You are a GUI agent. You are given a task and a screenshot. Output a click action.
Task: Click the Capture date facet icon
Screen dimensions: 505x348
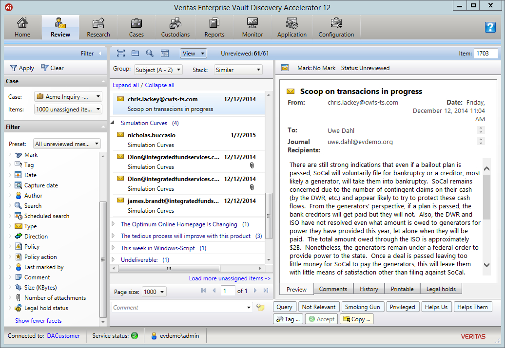tap(19, 185)
